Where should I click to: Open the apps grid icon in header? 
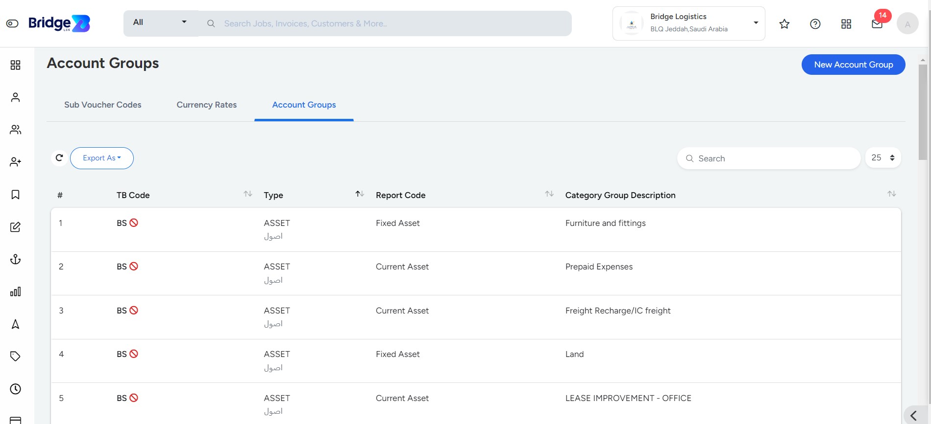[846, 24]
